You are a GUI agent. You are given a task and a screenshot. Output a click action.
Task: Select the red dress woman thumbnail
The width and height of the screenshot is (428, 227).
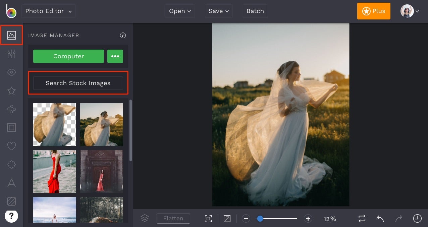point(55,172)
